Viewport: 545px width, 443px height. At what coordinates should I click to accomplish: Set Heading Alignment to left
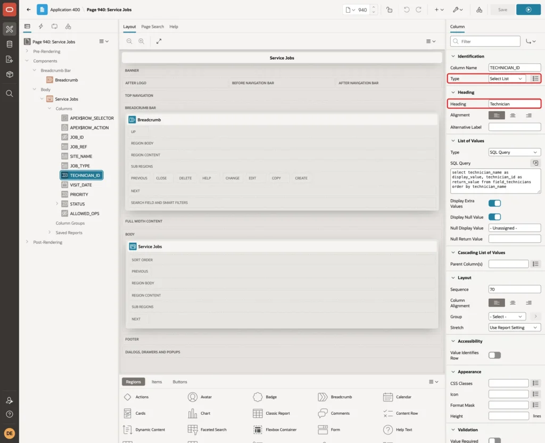497,115
